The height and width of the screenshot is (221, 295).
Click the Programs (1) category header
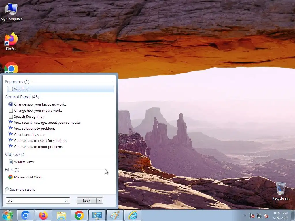tap(17, 81)
